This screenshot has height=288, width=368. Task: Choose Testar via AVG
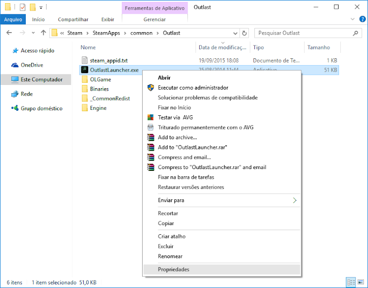[222, 118]
